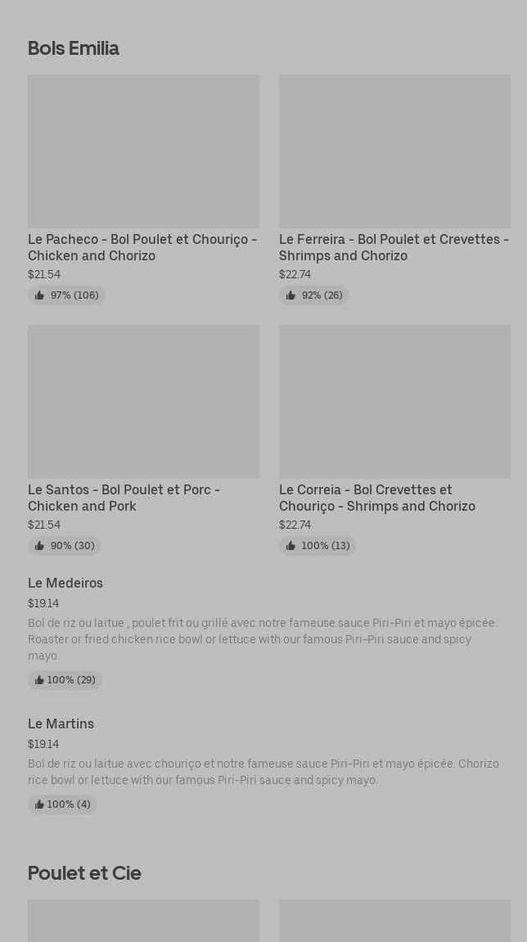Image resolution: width=527 pixels, height=942 pixels.
Task: Open Le Ferreira Bol Poulet et Crevettes title
Action: point(394,247)
